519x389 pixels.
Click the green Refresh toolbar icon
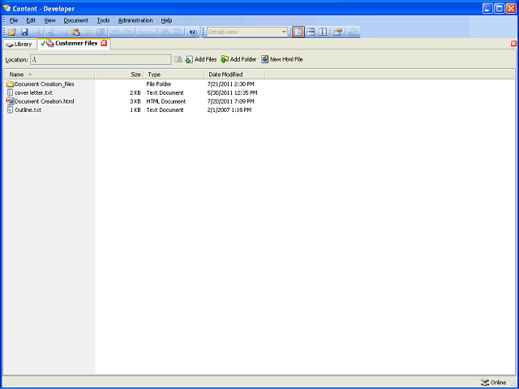(354, 32)
